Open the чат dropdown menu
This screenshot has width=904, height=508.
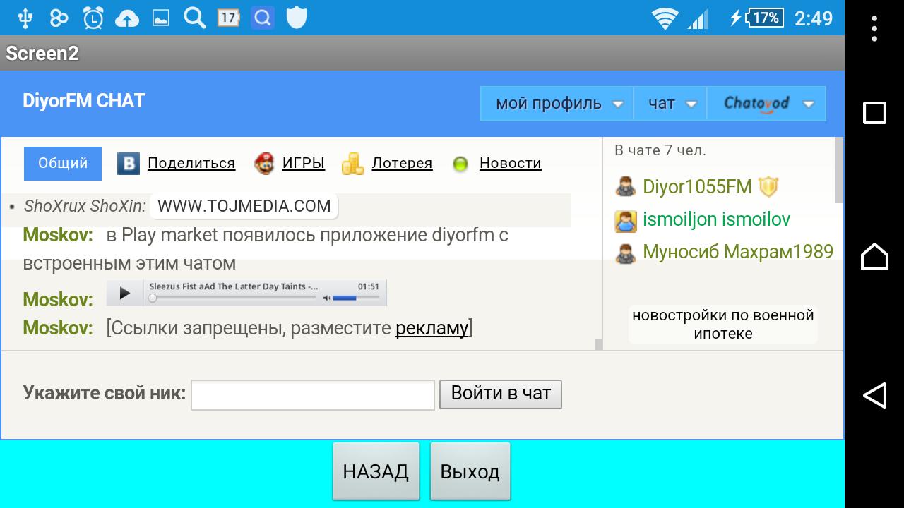(670, 104)
